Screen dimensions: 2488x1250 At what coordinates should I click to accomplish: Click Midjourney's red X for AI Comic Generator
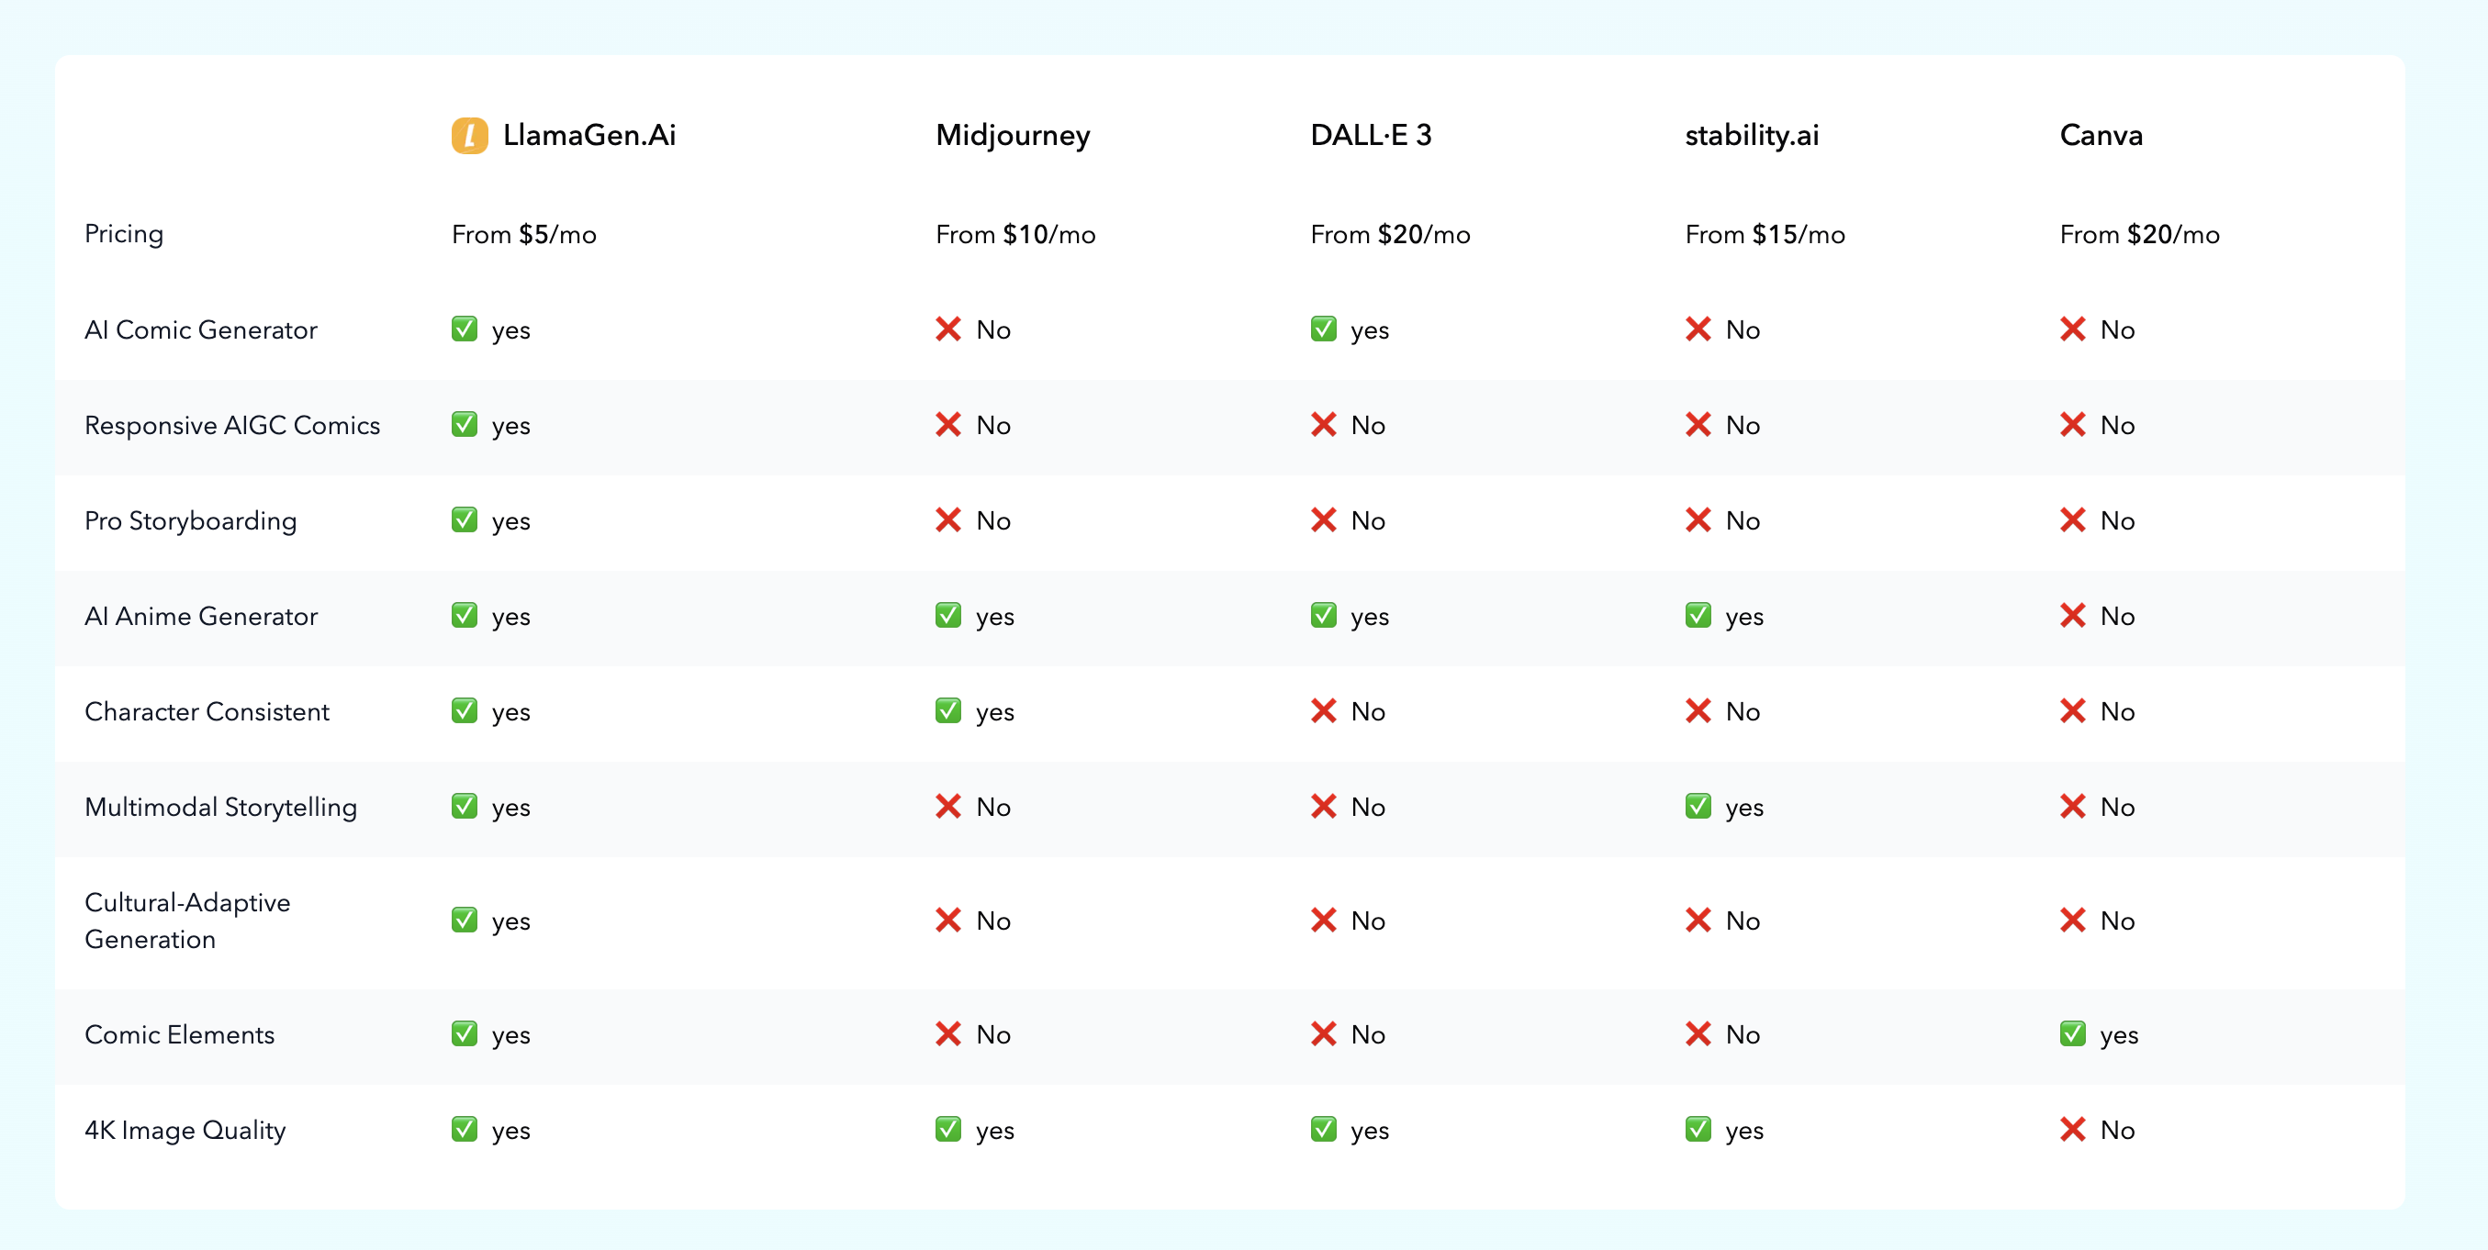[x=948, y=329]
